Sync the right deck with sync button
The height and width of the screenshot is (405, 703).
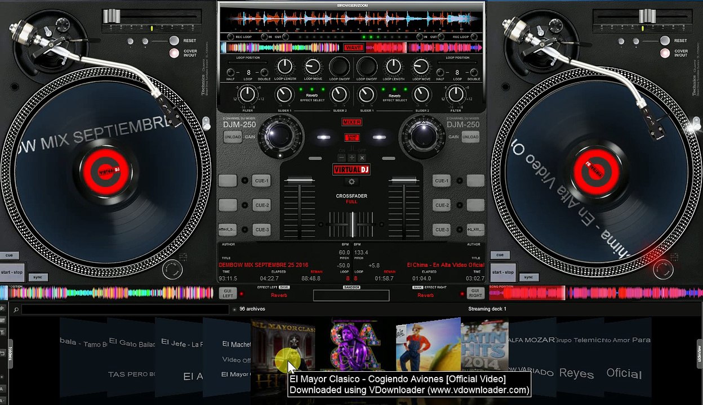pyautogui.click(x=528, y=277)
